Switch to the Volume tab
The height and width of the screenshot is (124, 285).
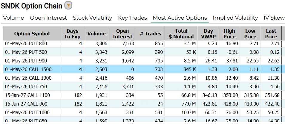tap(13, 18)
